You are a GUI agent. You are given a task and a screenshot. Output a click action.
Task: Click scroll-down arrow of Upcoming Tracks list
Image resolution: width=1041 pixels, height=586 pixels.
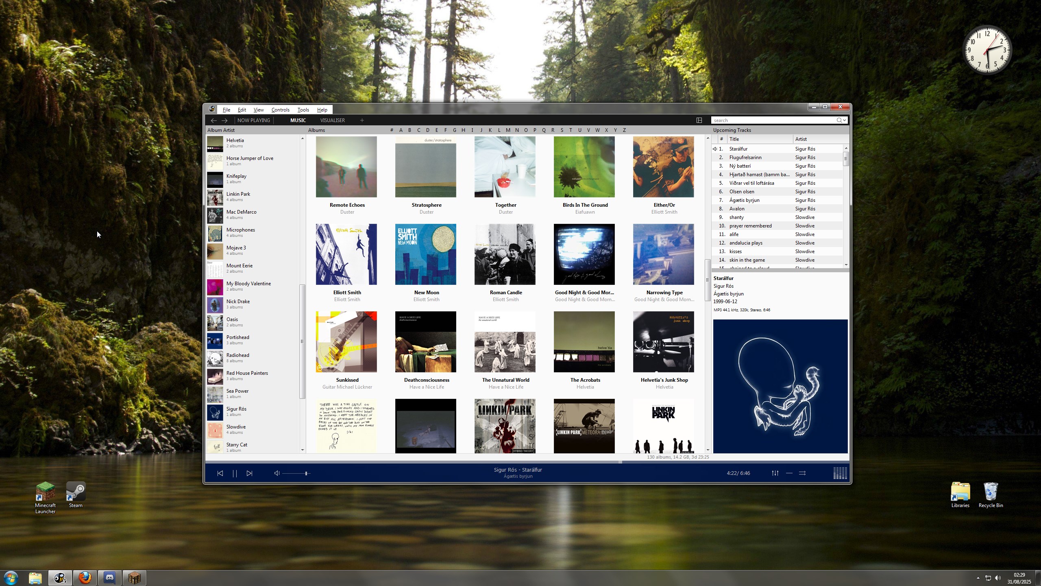[x=846, y=265]
